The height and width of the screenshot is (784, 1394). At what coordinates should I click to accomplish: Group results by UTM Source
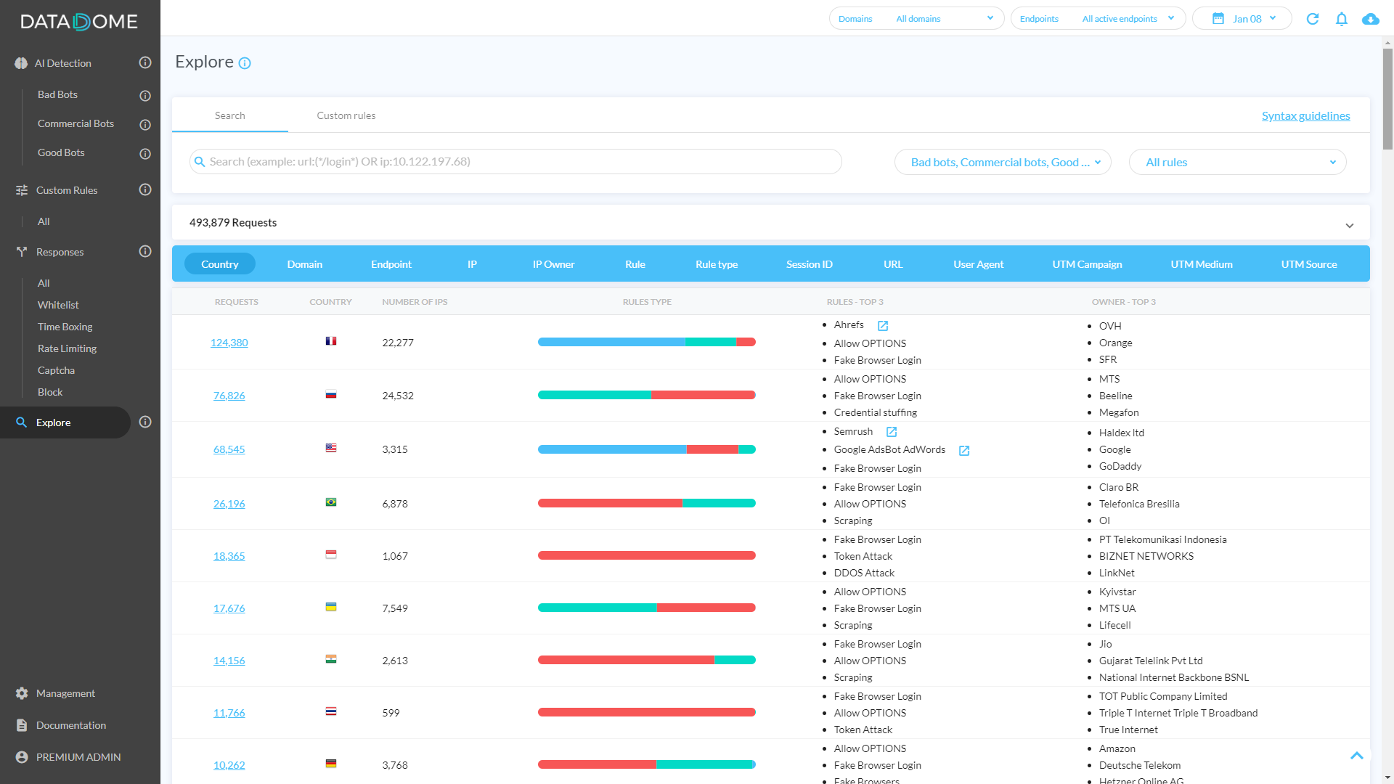click(1309, 264)
